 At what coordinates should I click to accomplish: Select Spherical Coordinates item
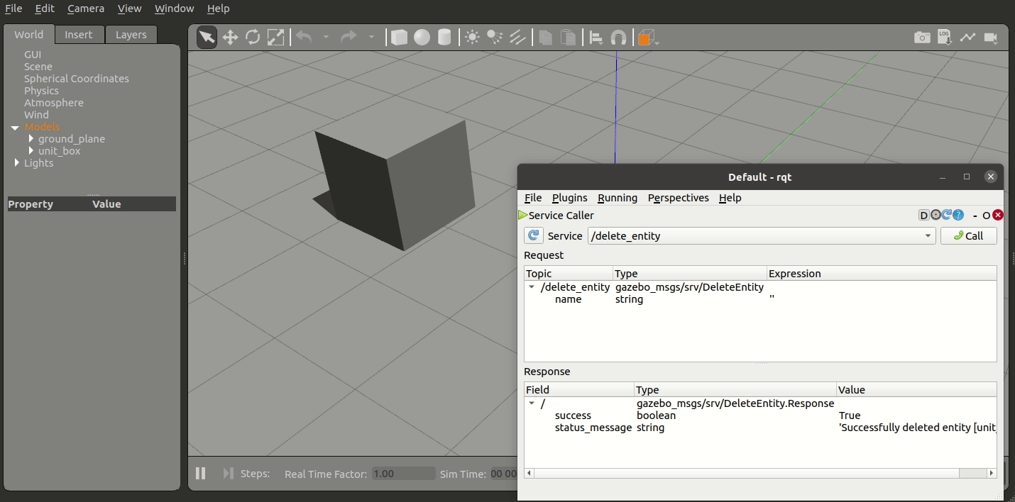(x=77, y=79)
